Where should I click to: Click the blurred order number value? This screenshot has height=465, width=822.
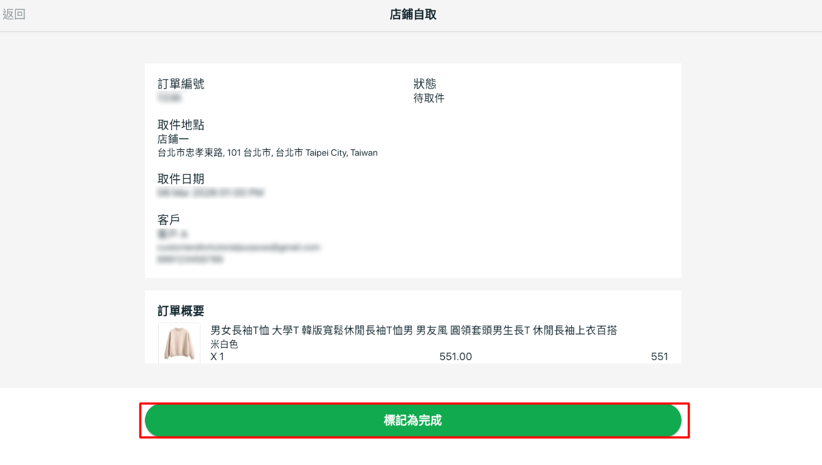tap(170, 98)
